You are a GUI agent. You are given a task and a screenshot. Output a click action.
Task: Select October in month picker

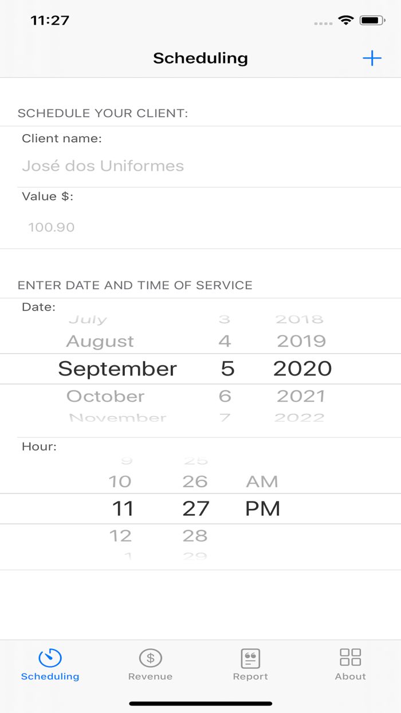[x=105, y=396]
